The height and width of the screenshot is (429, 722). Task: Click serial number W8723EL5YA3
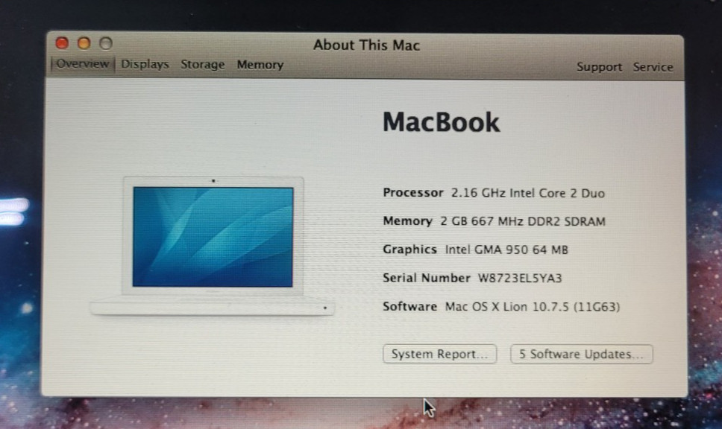[x=520, y=279]
